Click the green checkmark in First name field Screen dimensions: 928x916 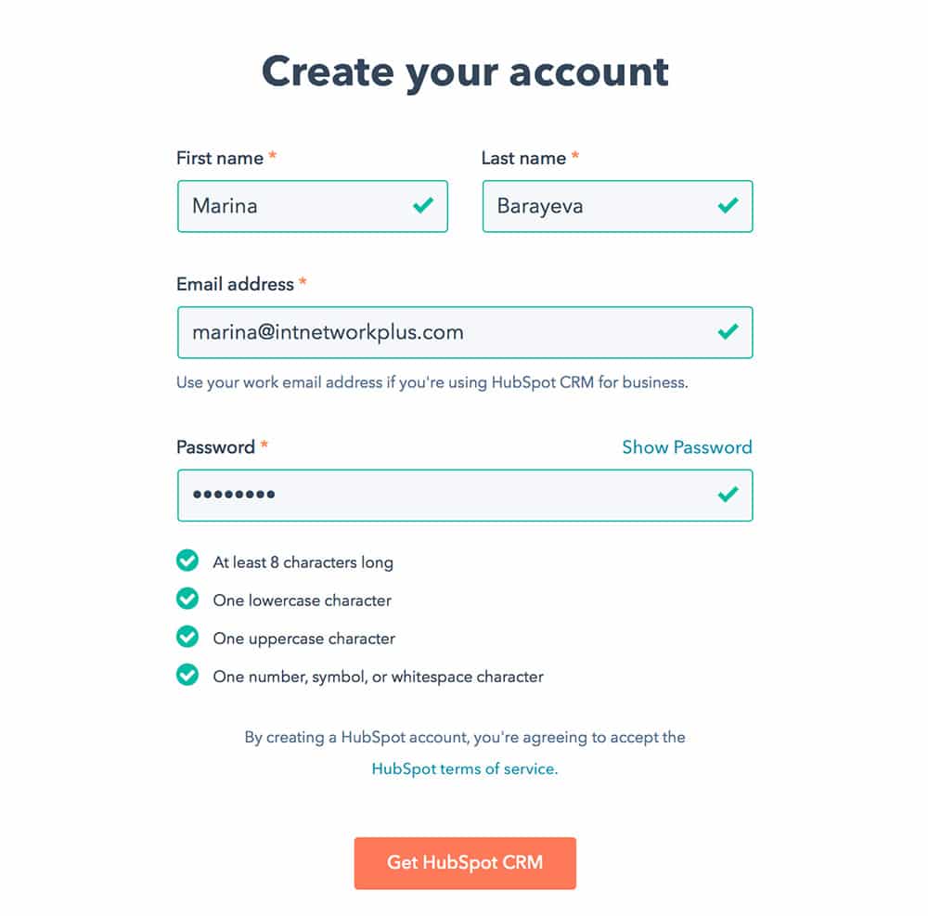tap(420, 206)
